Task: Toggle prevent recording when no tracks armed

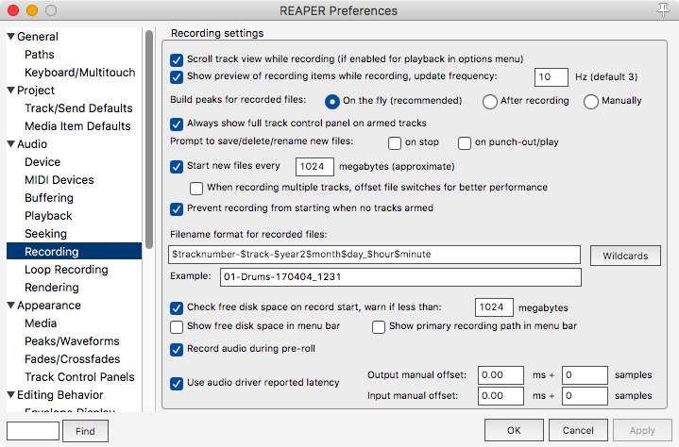Action: 177,208
